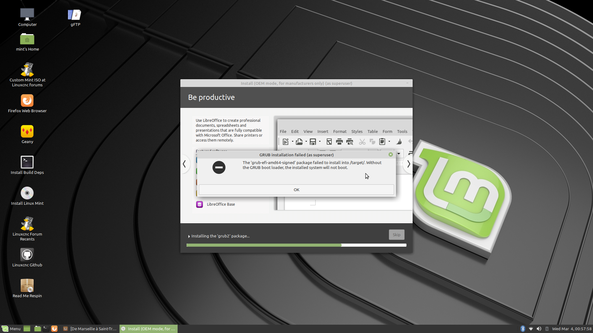593x333 pixels.
Task: Run the Install Build Deps shortcut
Action: point(27,165)
